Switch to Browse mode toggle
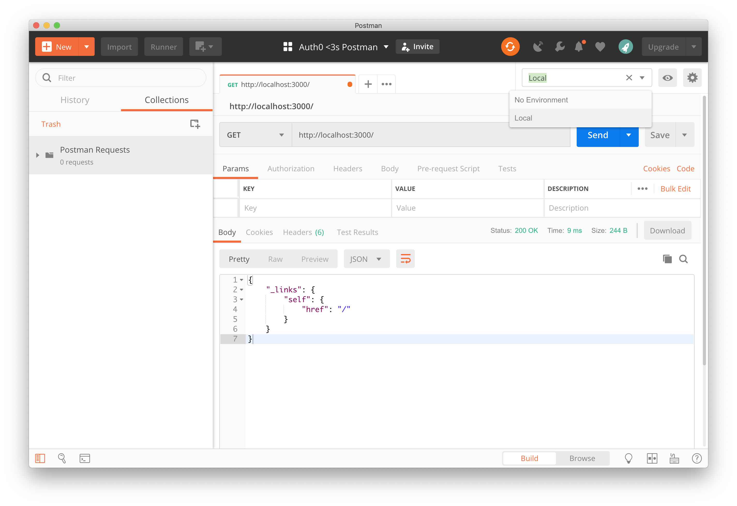 [x=582, y=458]
